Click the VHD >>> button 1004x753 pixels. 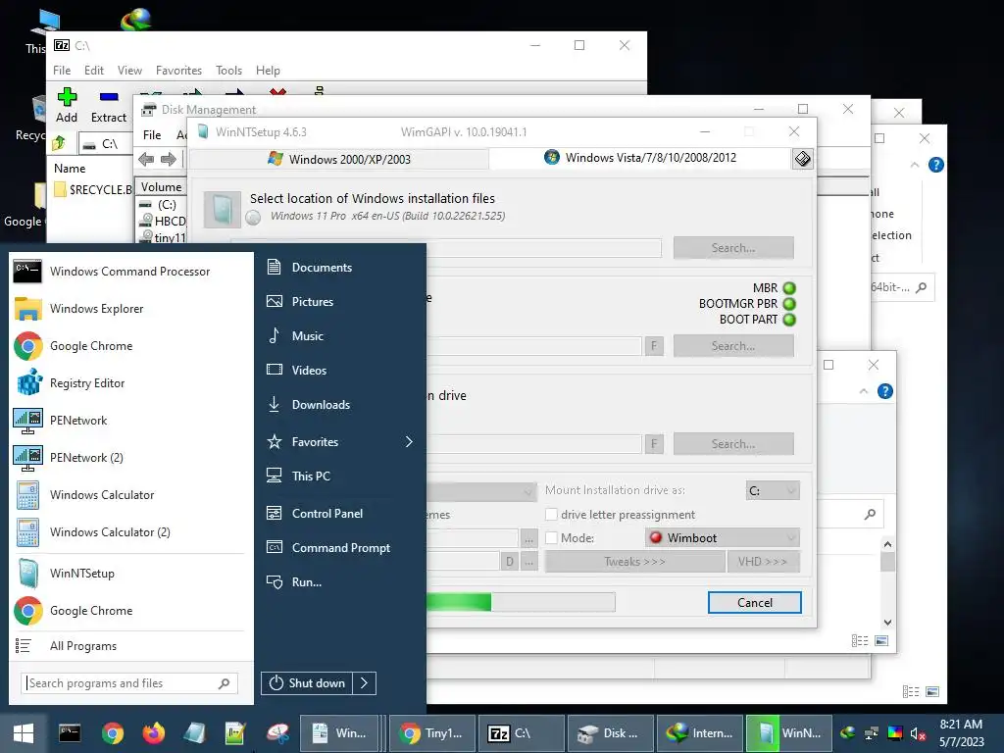pyautogui.click(x=763, y=562)
